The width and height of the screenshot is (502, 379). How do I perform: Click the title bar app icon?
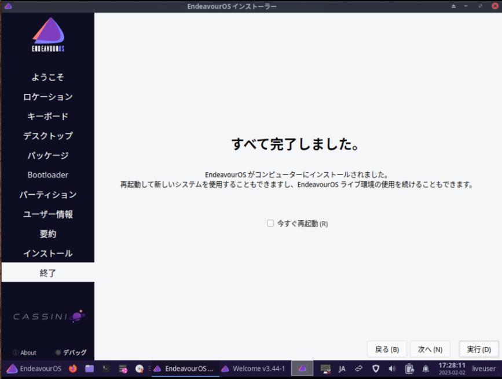tap(8, 6)
